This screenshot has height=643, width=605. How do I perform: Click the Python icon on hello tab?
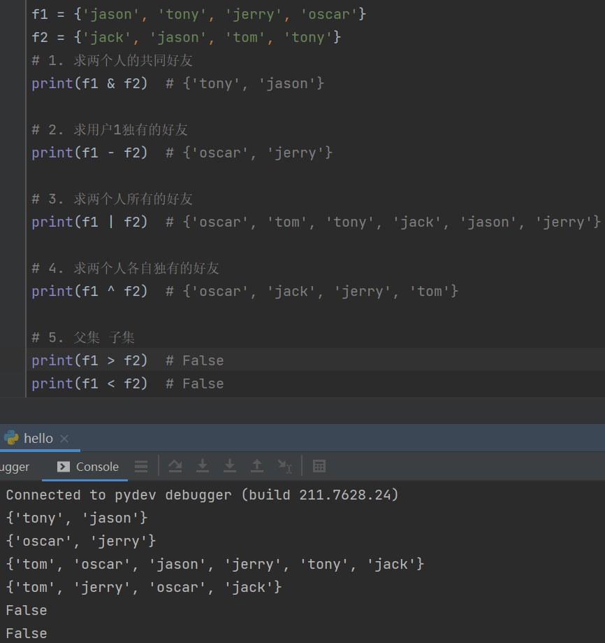(11, 437)
